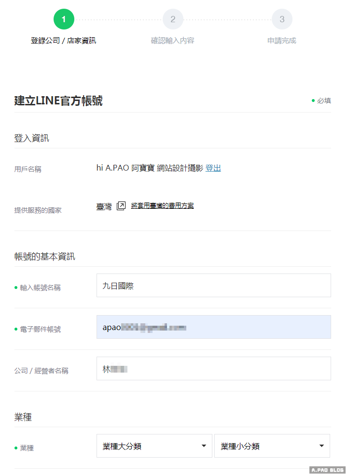This screenshot has height=476, width=348.
Task: Open the 業種大分類 dropdown
Action: pos(154,446)
